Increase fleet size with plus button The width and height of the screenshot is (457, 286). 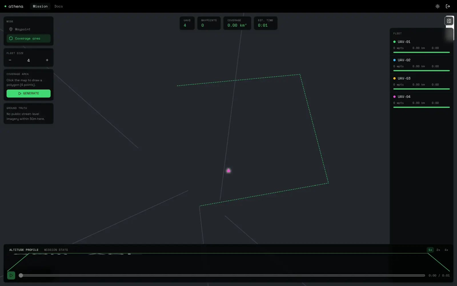pos(47,60)
